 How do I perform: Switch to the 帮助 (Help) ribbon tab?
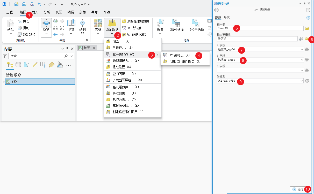coord(106,12)
